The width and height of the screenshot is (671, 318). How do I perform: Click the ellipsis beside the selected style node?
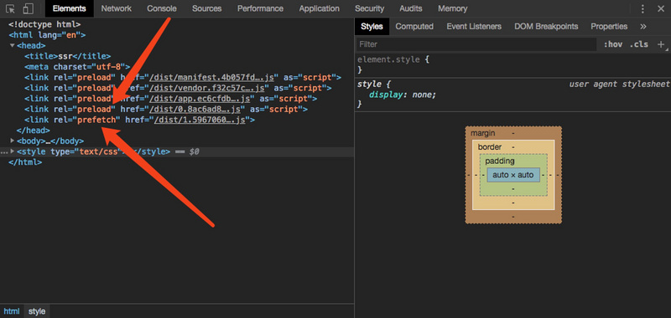(x=4, y=151)
